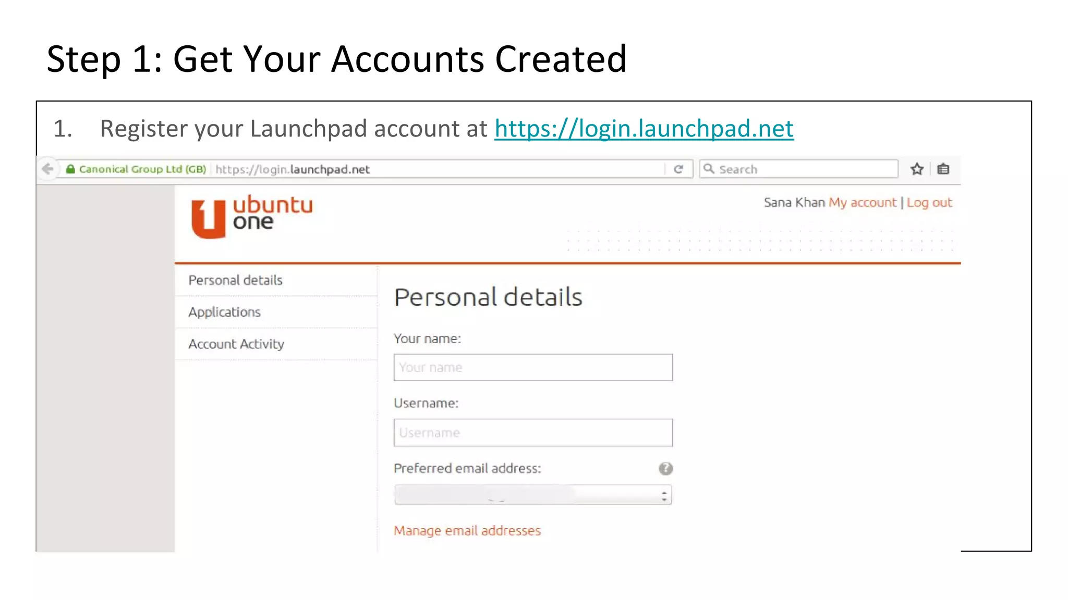Click the Log out link
Viewport: 1068px width, 600px height.
(x=929, y=203)
